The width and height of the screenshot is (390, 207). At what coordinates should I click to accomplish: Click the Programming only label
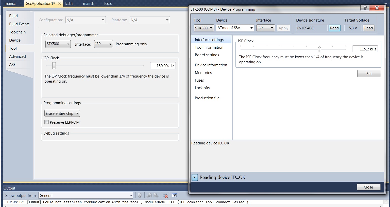point(131,44)
